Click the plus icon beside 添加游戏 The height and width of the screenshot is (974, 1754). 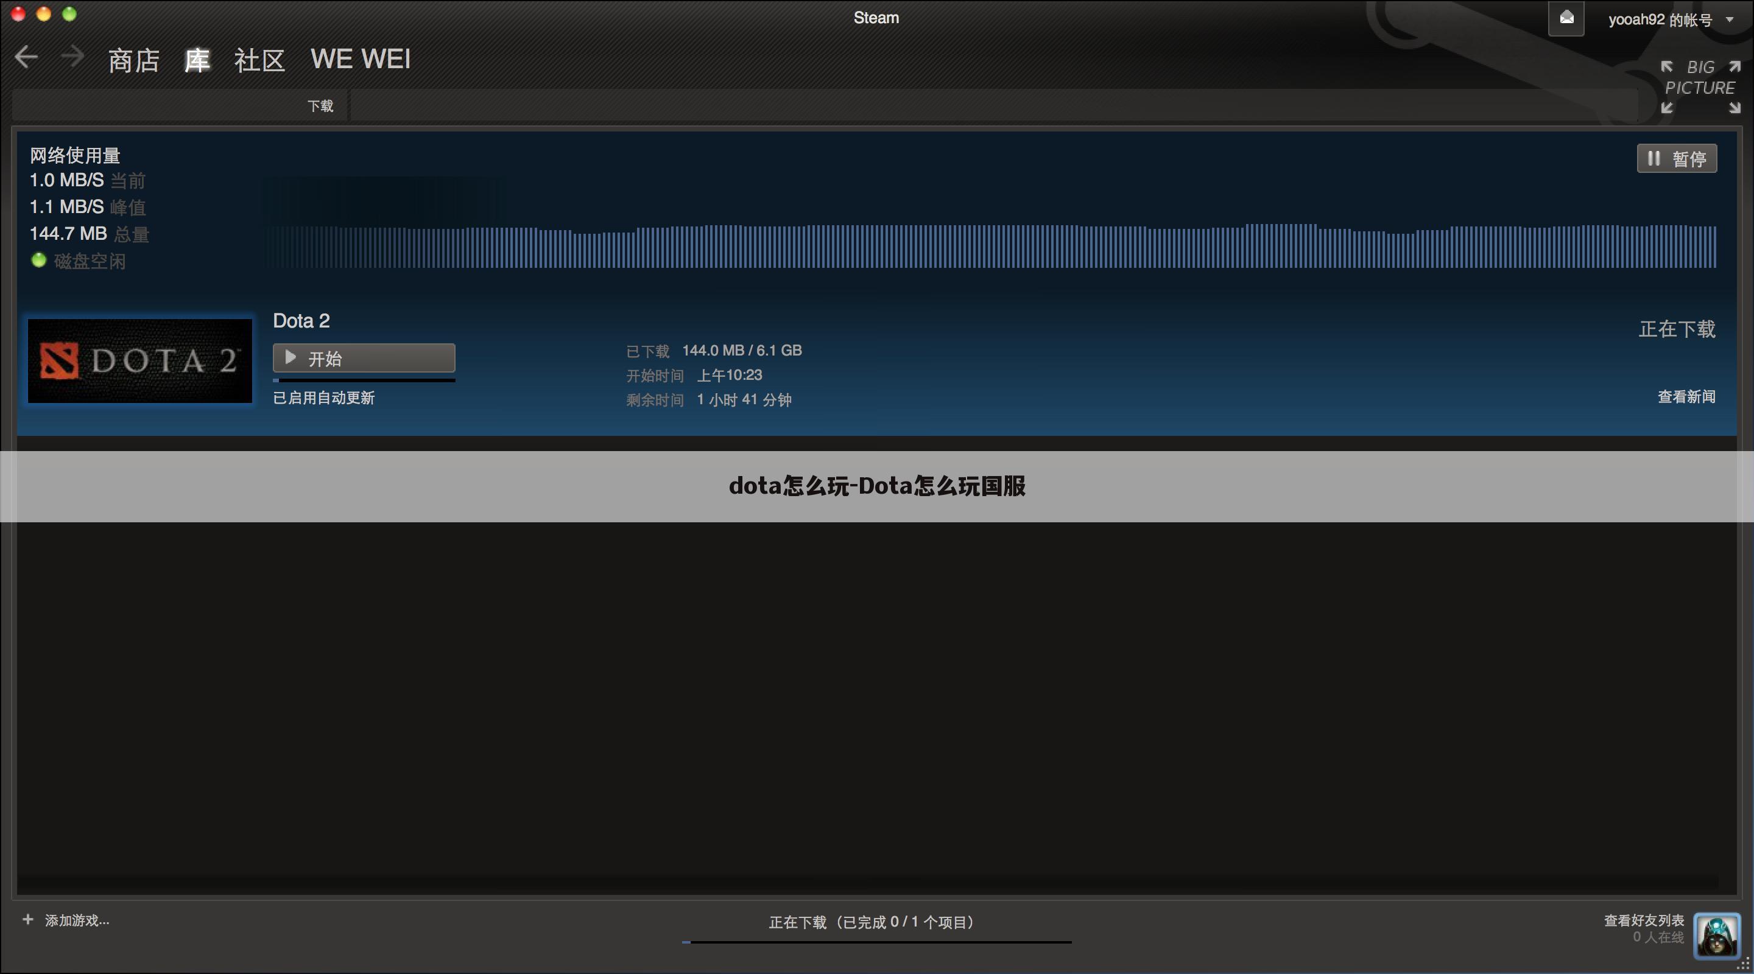point(28,920)
